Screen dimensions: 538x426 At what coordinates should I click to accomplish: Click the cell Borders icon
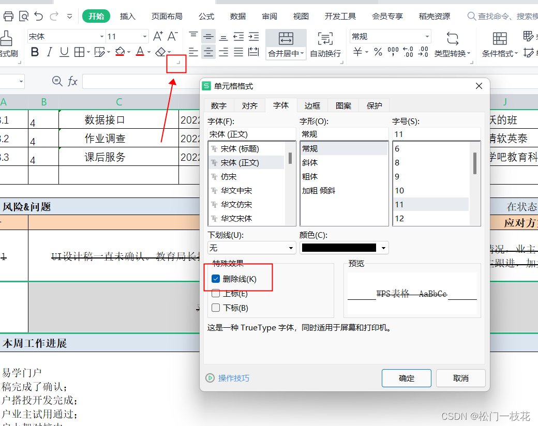pyautogui.click(x=79, y=52)
